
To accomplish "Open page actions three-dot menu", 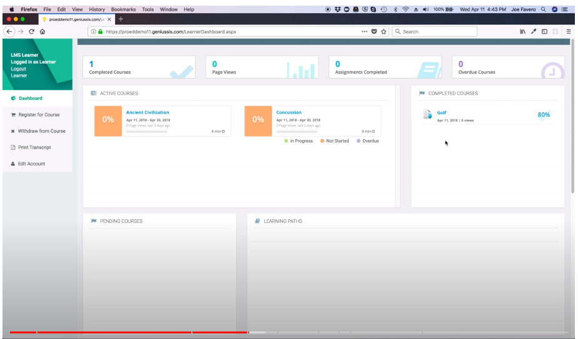I will pyautogui.click(x=364, y=31).
